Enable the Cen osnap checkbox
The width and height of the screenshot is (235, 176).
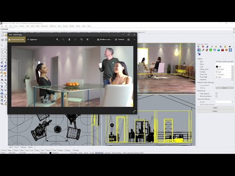point(25,150)
